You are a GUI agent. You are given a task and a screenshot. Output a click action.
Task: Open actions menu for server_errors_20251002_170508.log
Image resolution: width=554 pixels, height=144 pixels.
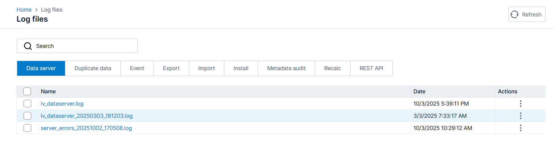coord(520,128)
